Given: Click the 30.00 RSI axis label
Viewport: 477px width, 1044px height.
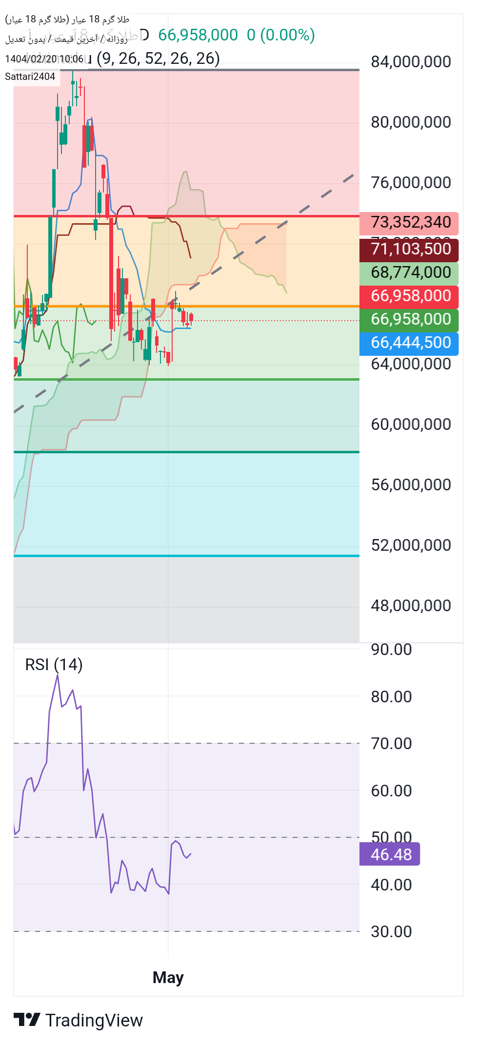Looking at the screenshot, I should [x=392, y=932].
